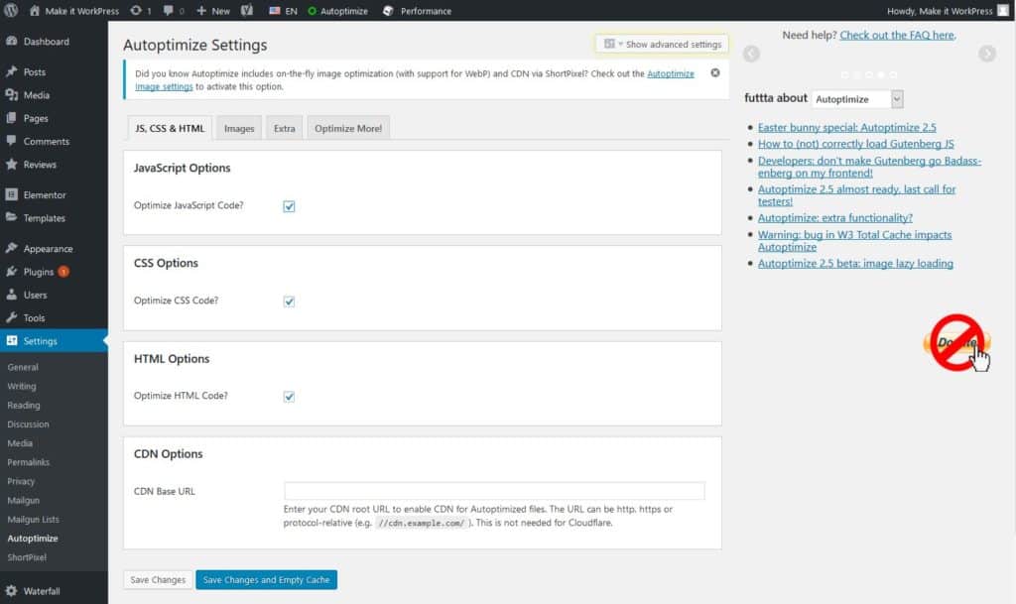Click the Donate button

tap(957, 343)
